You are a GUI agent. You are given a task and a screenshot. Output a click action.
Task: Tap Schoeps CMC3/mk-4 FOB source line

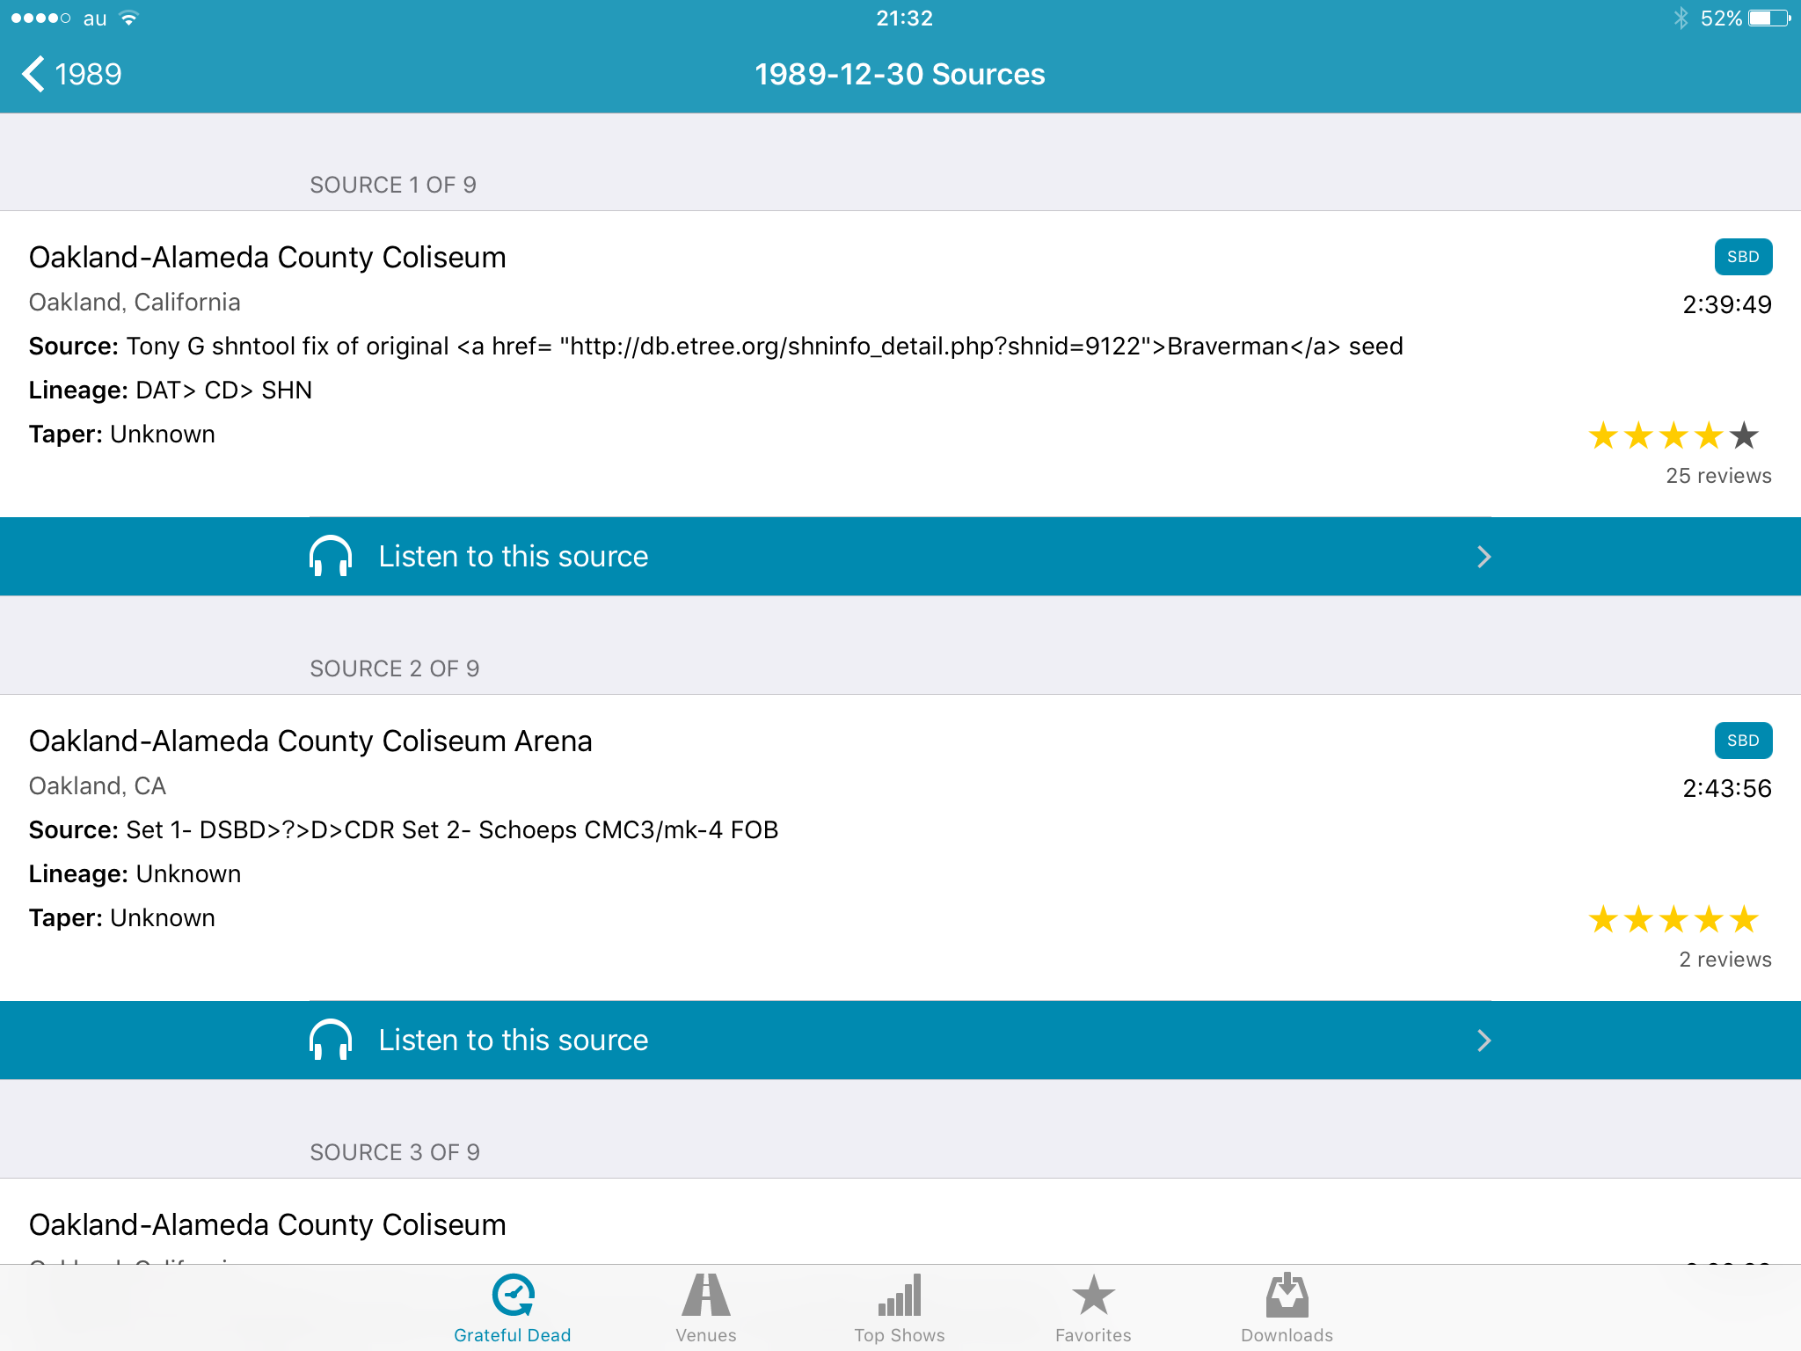[x=404, y=830]
